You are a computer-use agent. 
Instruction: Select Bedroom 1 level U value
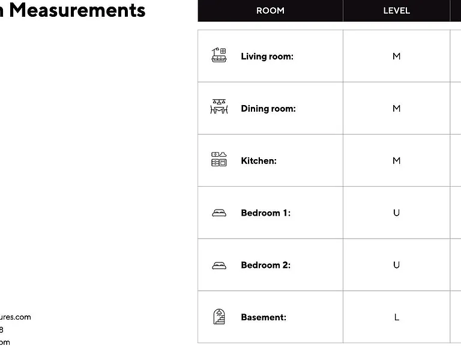pyautogui.click(x=396, y=213)
